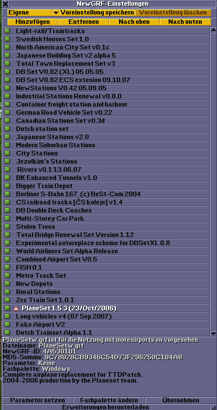Click green square beside DB Set V0.82 (XL)
Screen dimensions: 217x410
coord(8,72)
